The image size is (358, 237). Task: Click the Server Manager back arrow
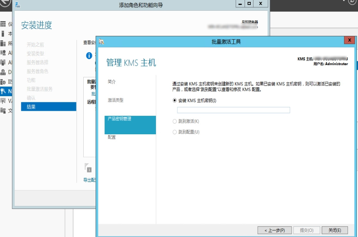pos(5,3)
